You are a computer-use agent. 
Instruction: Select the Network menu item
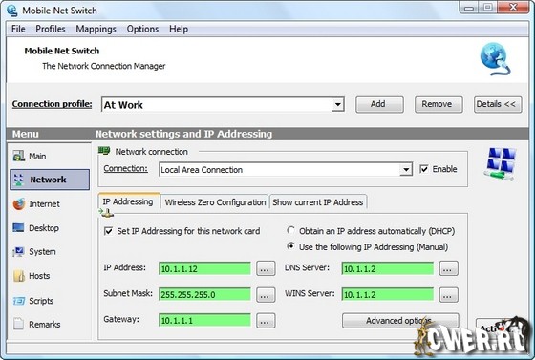tap(50, 180)
